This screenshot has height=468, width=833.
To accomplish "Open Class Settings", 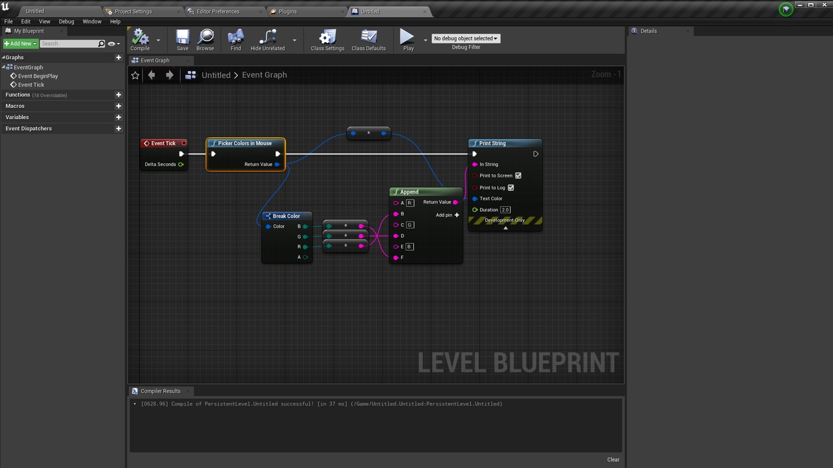I will [327, 39].
